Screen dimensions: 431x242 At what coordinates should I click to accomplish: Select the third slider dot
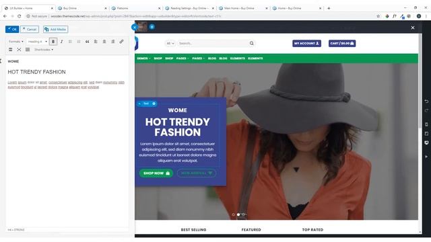(x=244, y=214)
